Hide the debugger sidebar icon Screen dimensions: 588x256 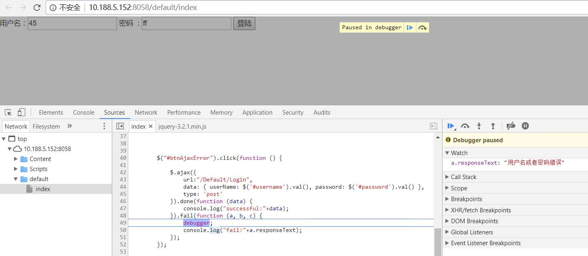coord(433,126)
